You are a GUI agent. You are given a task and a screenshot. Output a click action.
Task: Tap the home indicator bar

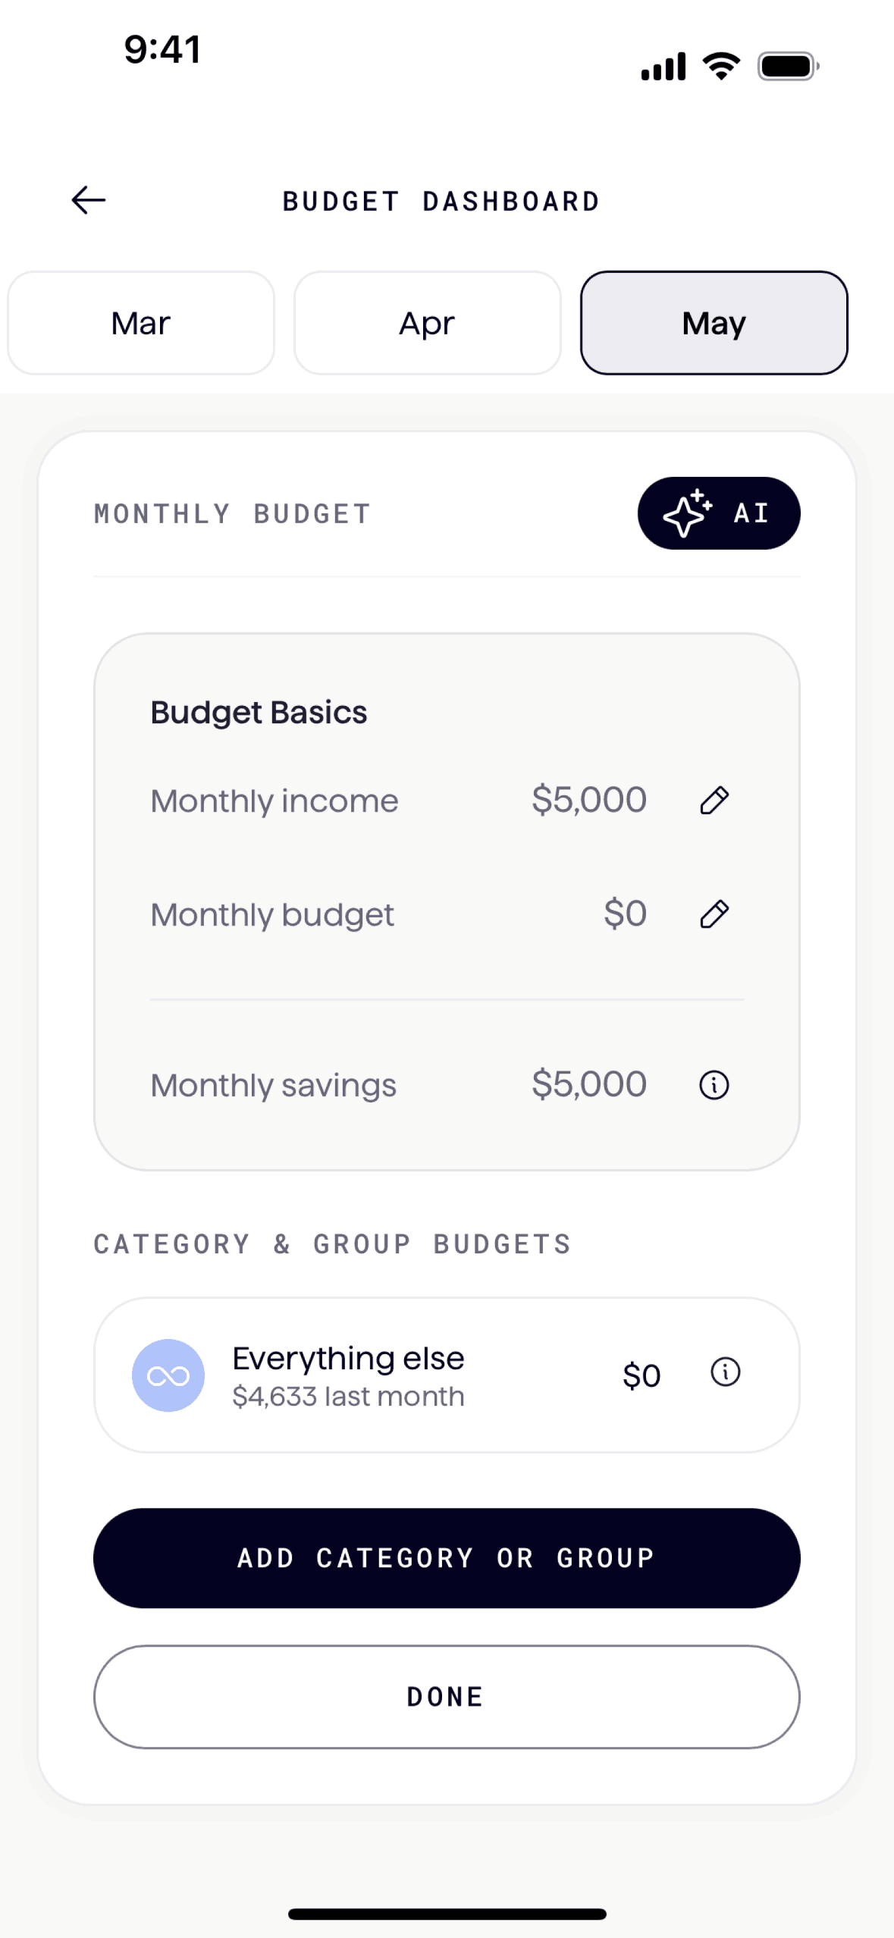pos(447,1914)
